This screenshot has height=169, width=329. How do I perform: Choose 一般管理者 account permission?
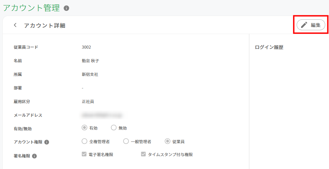coord(126,141)
